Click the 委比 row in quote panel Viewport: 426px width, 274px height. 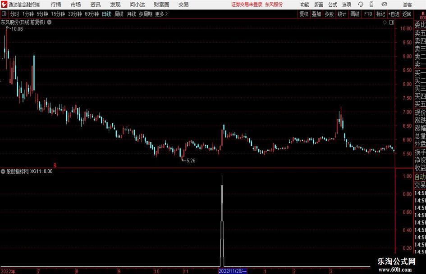pos(420,25)
